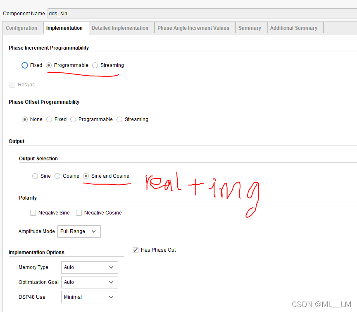The height and width of the screenshot is (312, 357).
Task: Click the Output Selection heading
Action: pyautogui.click(x=38, y=159)
